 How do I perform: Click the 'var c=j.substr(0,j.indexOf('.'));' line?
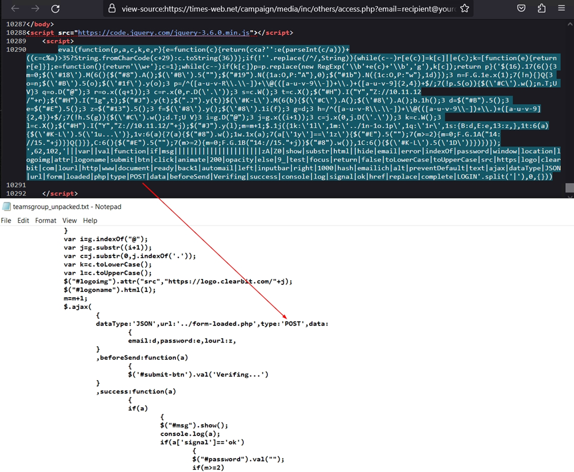(130, 256)
